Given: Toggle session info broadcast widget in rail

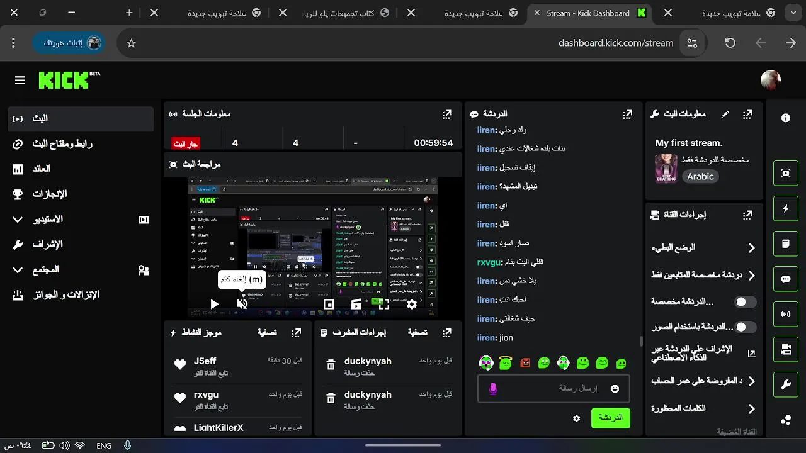Looking at the screenshot, I should [786, 314].
